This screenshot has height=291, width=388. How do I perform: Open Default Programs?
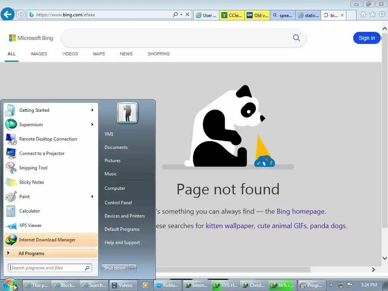click(x=122, y=229)
